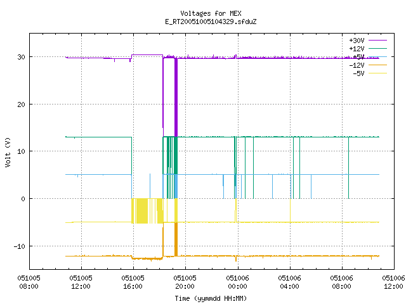Click the -12V legend label
The image size is (406, 304).
click(x=357, y=65)
